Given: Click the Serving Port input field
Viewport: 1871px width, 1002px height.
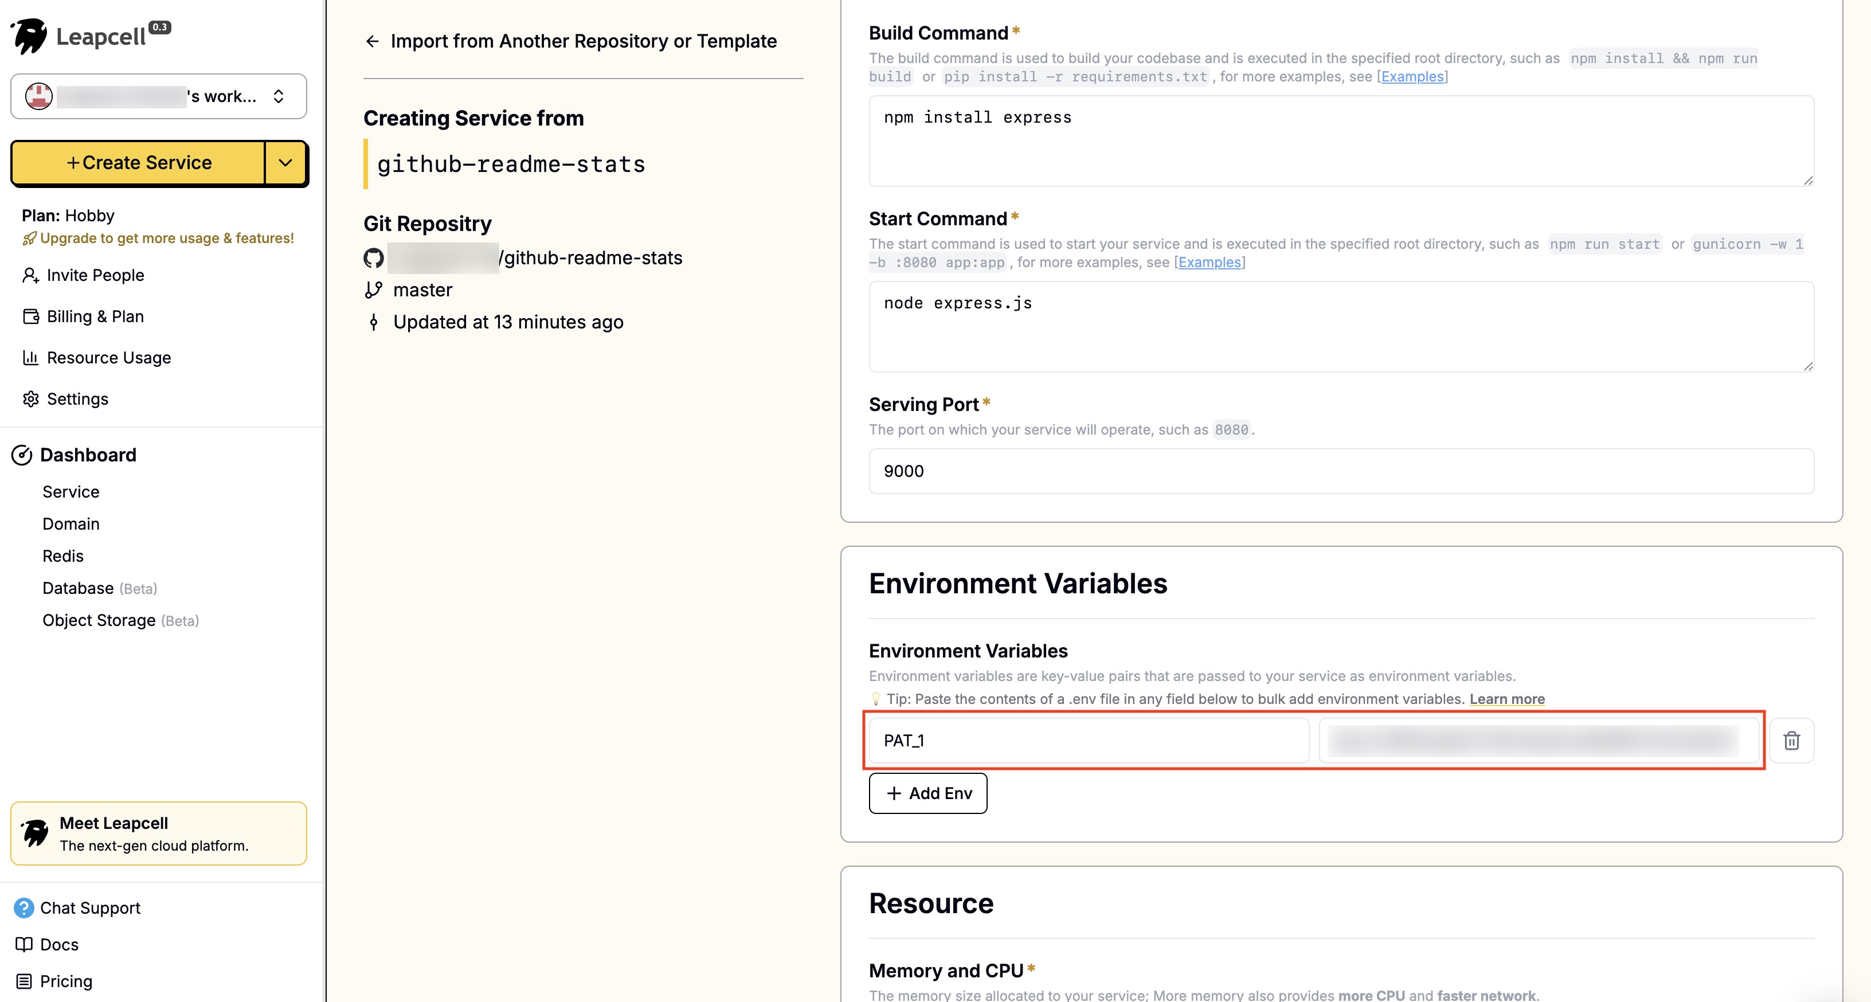Looking at the screenshot, I should (x=1341, y=471).
